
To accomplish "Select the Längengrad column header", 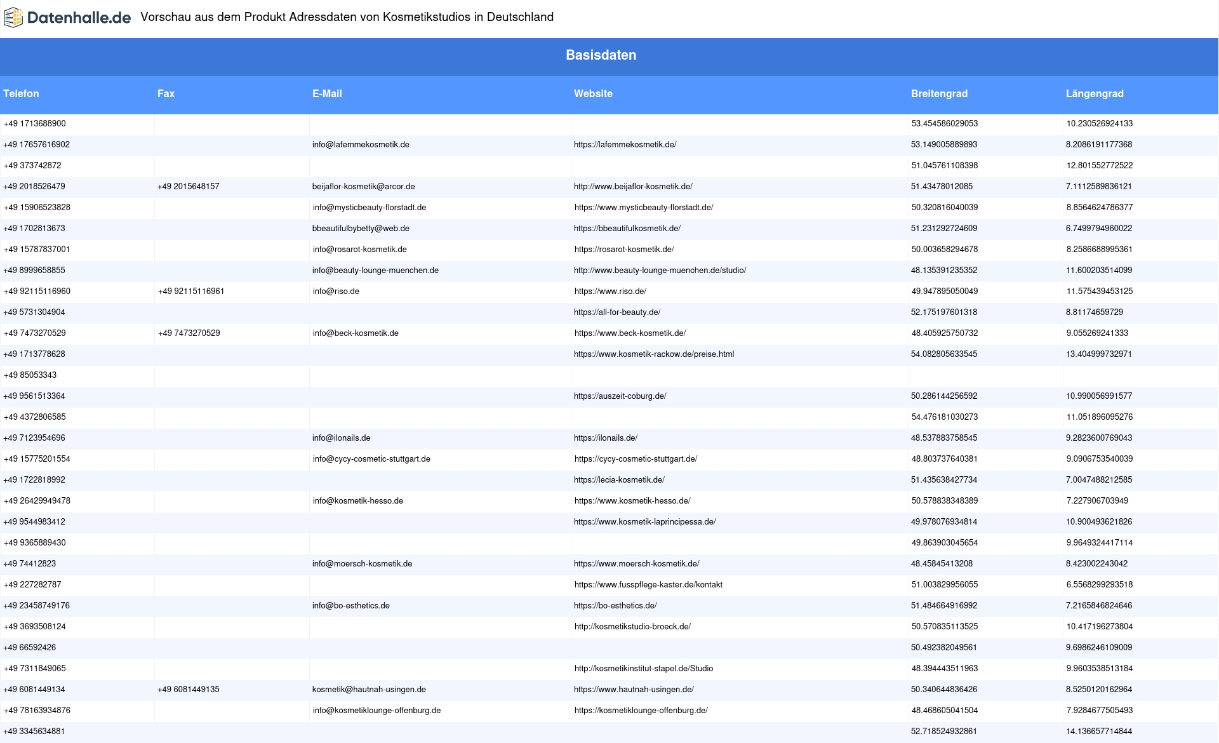I will 1095,93.
